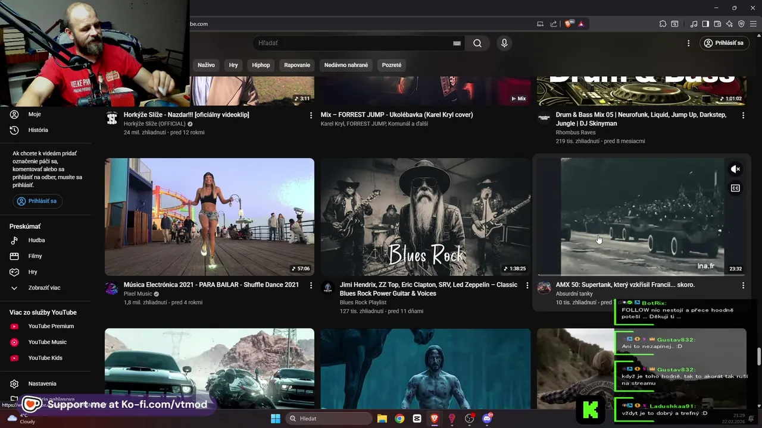Click the install app icon in address bar
The image size is (762, 428).
[x=540, y=24]
